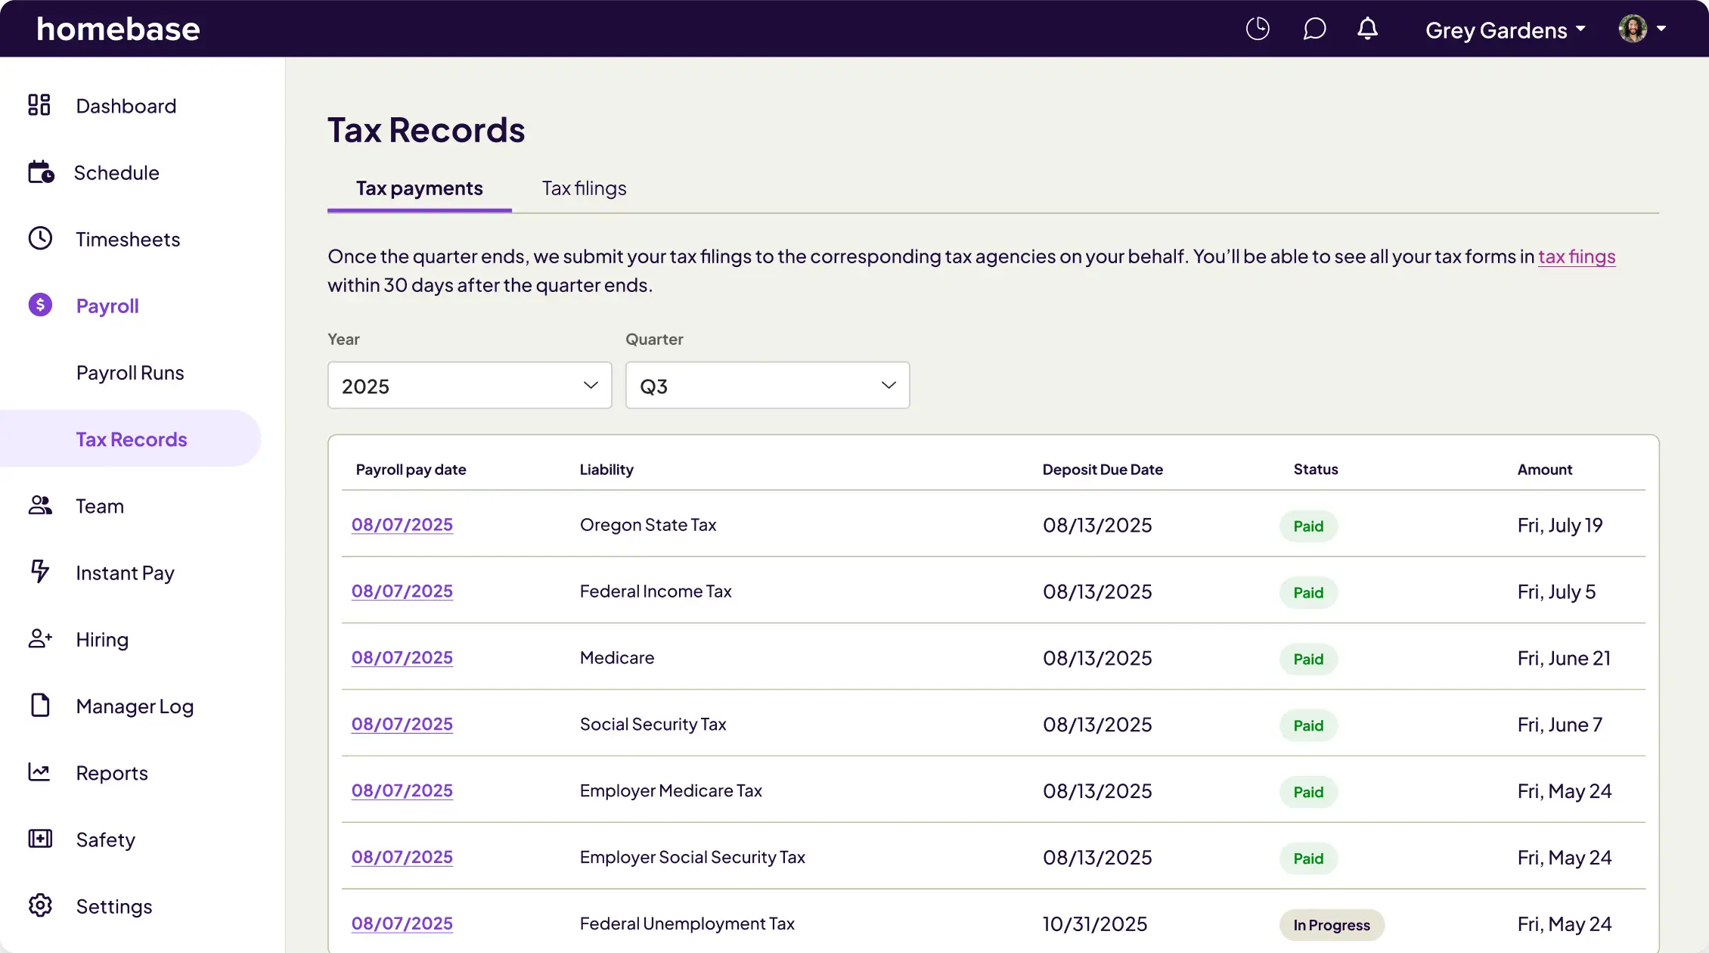Switch to the Tax filings tab
The width and height of the screenshot is (1709, 953).
(x=584, y=188)
